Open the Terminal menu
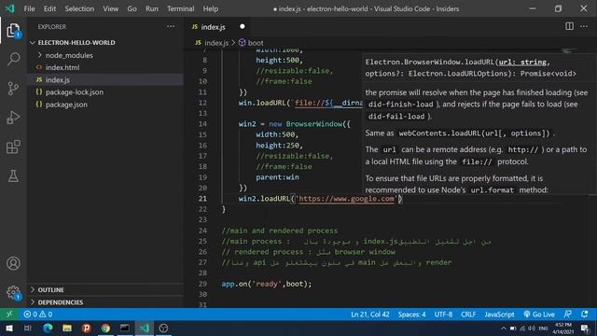 click(180, 8)
